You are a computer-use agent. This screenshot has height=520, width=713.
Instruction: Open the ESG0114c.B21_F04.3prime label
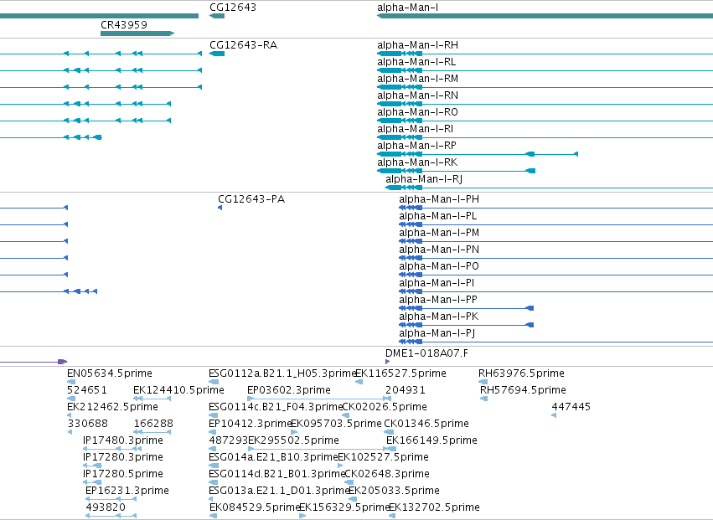275,407
